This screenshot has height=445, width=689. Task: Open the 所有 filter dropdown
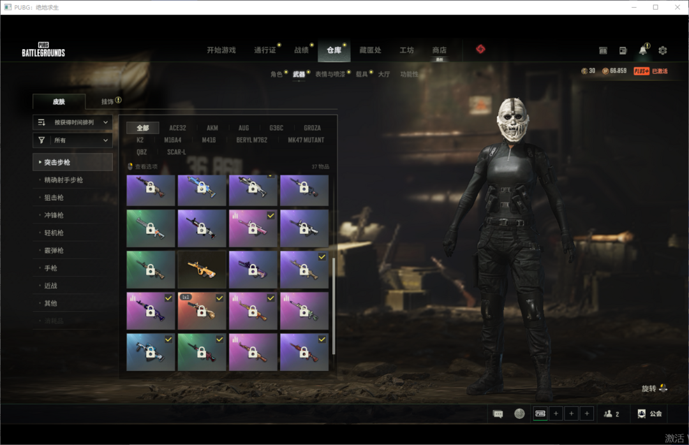tap(73, 140)
